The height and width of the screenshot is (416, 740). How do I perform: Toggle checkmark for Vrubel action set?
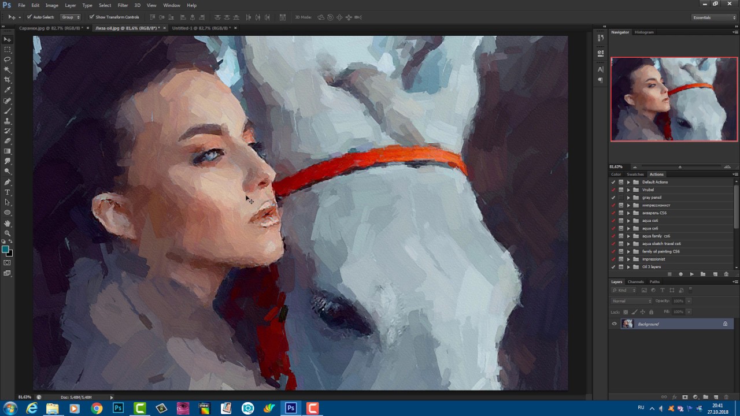[613, 190]
